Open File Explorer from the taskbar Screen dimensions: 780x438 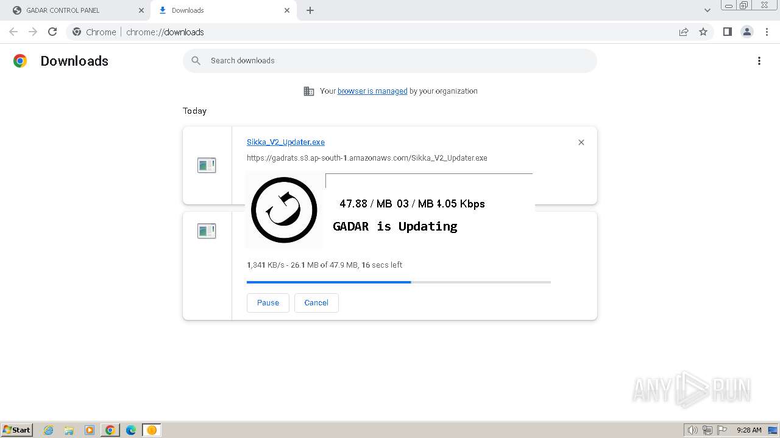69,430
